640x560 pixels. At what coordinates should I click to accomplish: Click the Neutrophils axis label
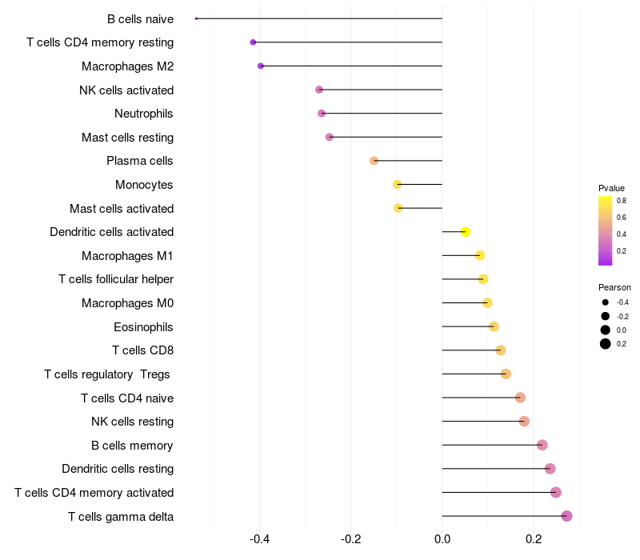(x=144, y=114)
